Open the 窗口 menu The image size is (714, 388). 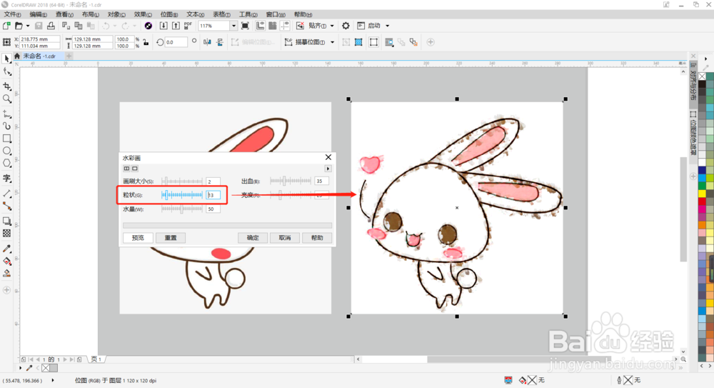pos(276,14)
